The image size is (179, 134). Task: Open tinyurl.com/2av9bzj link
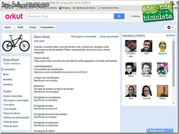coord(45,100)
